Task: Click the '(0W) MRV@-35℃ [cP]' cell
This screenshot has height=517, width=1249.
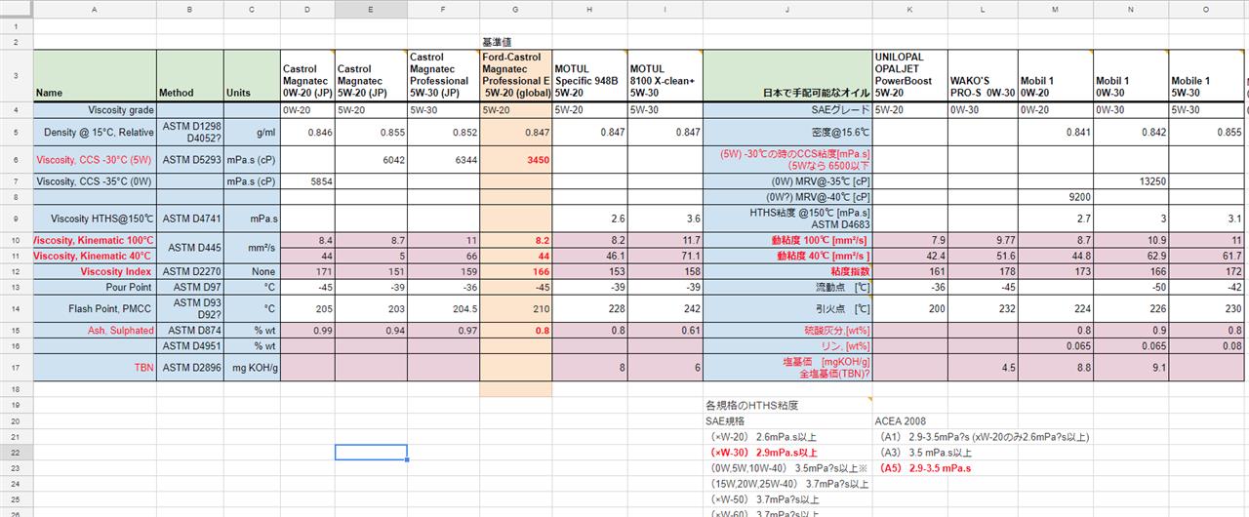Action: click(x=786, y=181)
